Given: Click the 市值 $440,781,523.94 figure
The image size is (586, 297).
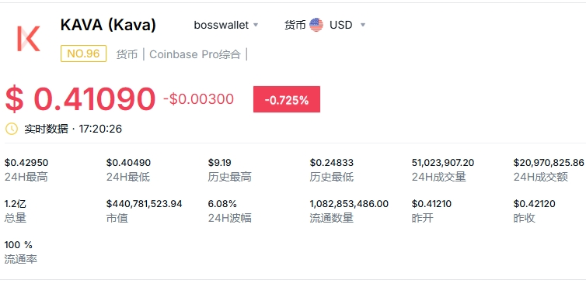Looking at the screenshot, I should point(144,204).
